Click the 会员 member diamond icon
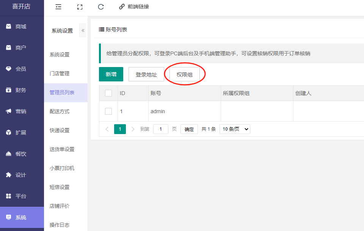This screenshot has height=231, width=364. click(x=9, y=69)
